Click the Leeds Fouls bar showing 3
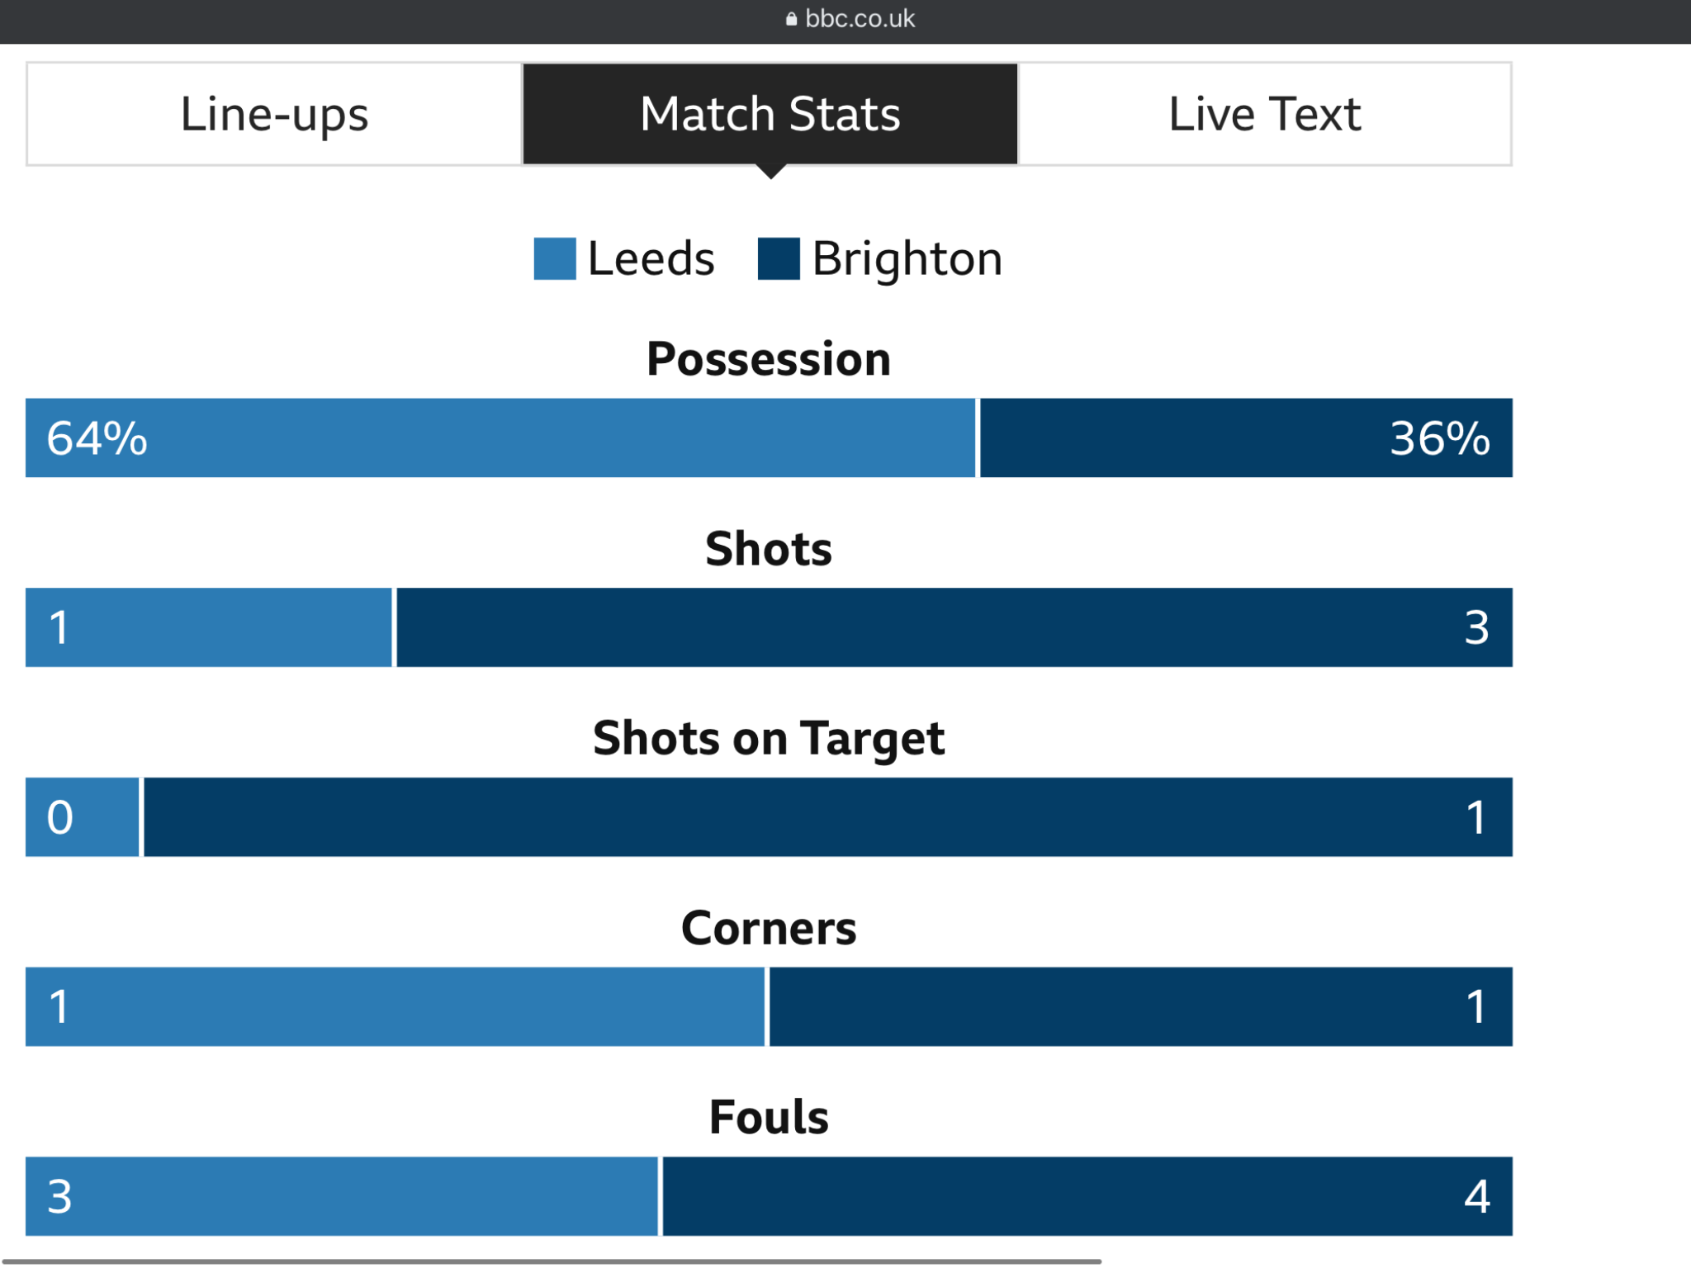 [342, 1196]
